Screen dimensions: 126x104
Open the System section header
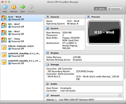(65, 28)
